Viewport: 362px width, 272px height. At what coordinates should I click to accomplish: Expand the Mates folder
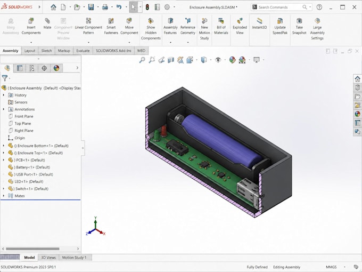(x=4, y=196)
